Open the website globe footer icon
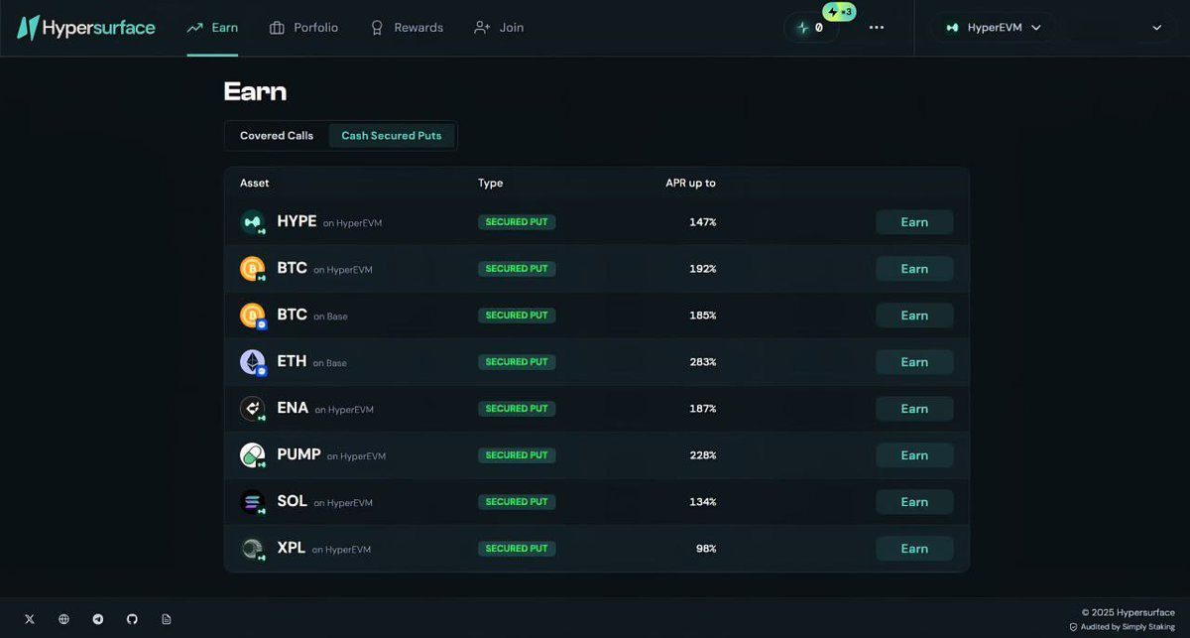The height and width of the screenshot is (638, 1190). click(x=63, y=619)
